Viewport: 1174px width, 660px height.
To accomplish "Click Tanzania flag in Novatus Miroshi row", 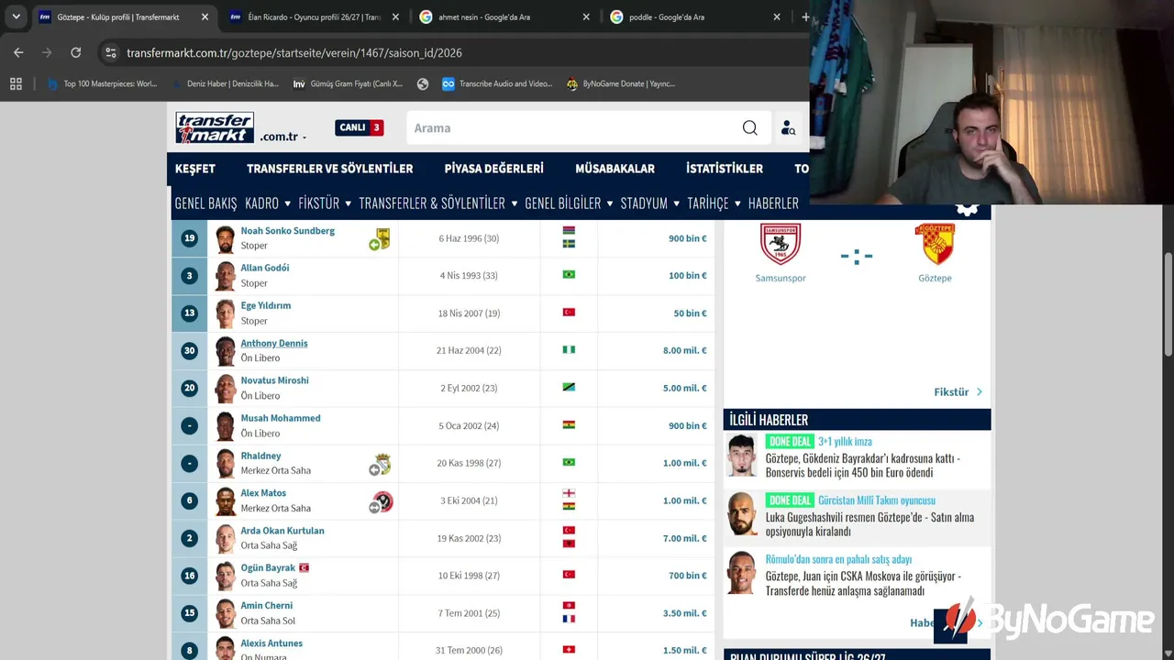I will tap(569, 388).
